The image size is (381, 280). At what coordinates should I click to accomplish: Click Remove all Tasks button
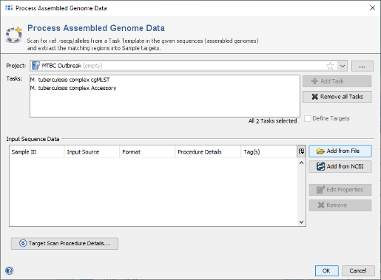337,97
